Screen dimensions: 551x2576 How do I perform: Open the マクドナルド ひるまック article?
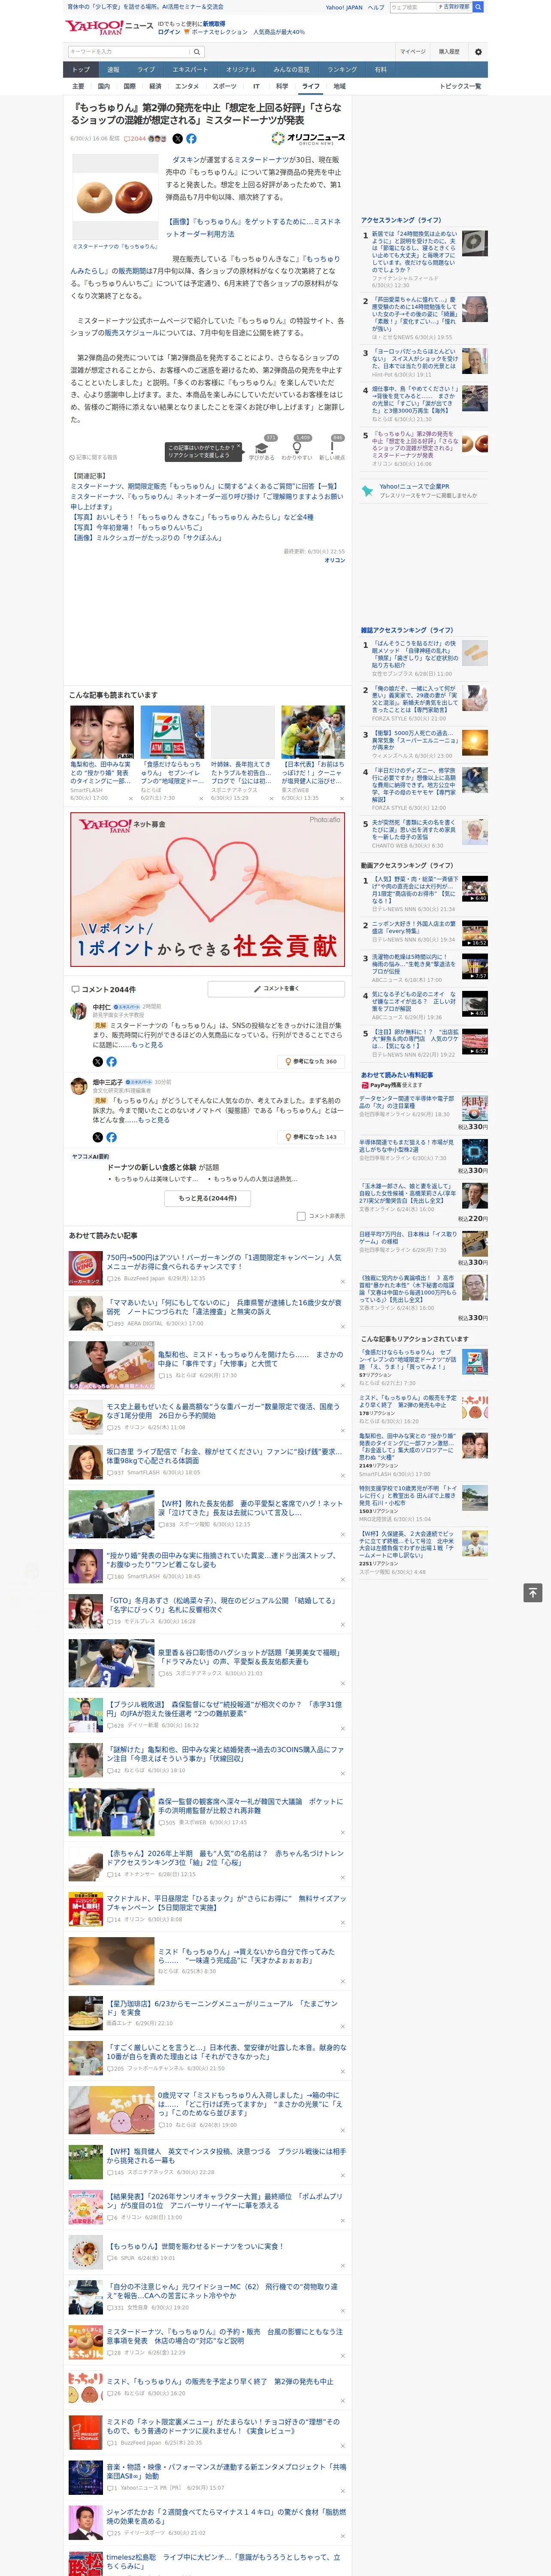[x=226, y=1902]
